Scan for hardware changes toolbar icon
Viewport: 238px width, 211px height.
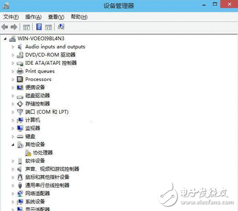[x=61, y=27]
